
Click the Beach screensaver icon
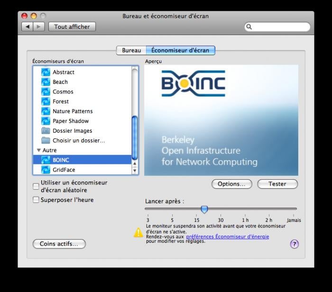tap(46, 82)
